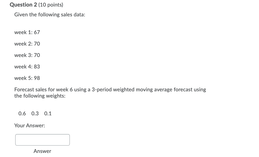259x157 pixels.
Task: Select the forecast instructions paragraph
Action: pos(110,93)
